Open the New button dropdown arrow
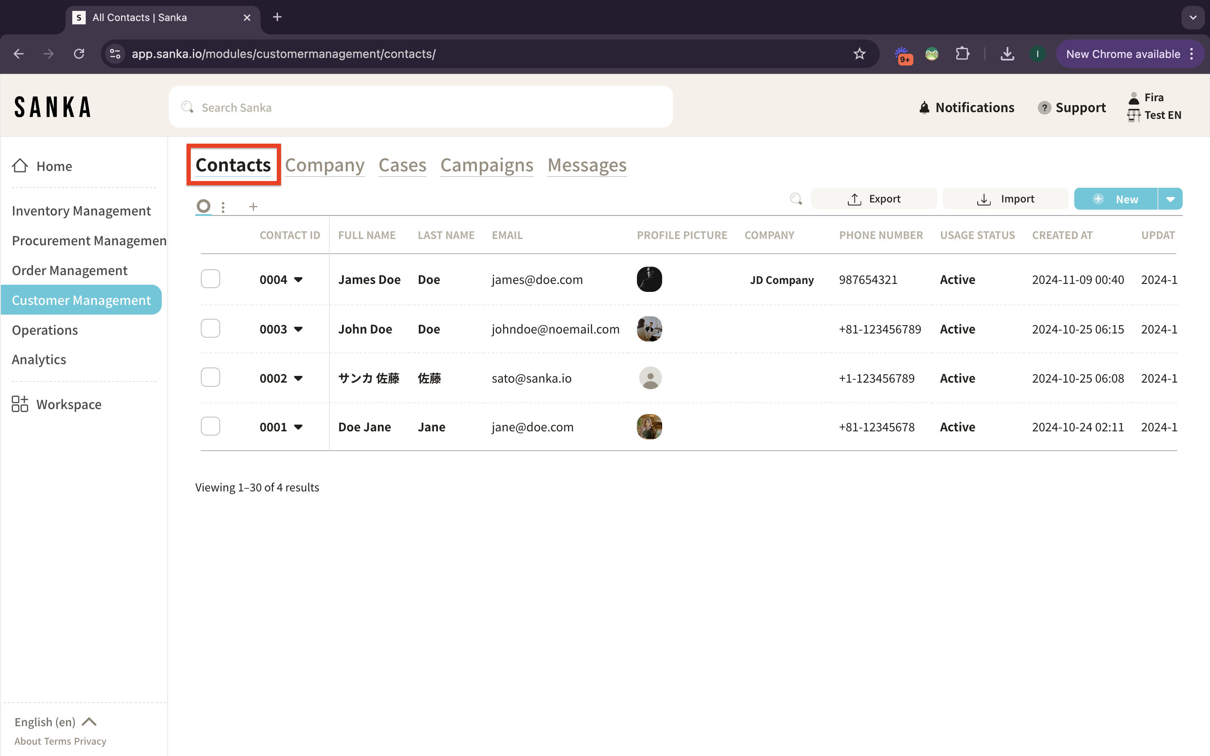The height and width of the screenshot is (756, 1210). pyautogui.click(x=1171, y=199)
